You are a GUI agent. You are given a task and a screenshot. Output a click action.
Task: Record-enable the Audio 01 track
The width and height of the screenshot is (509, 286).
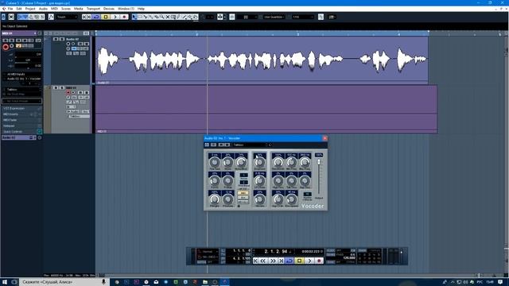tap(68, 44)
